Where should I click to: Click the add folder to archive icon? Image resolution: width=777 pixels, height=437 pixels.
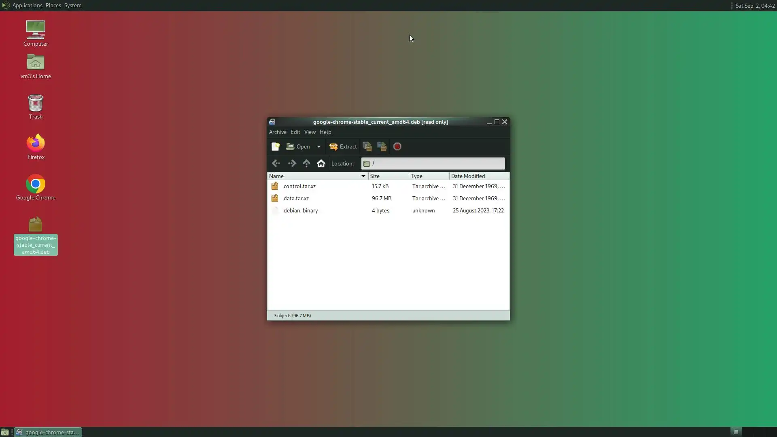(x=382, y=146)
